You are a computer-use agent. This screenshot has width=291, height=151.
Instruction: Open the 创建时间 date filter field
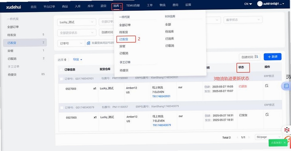point(107,32)
